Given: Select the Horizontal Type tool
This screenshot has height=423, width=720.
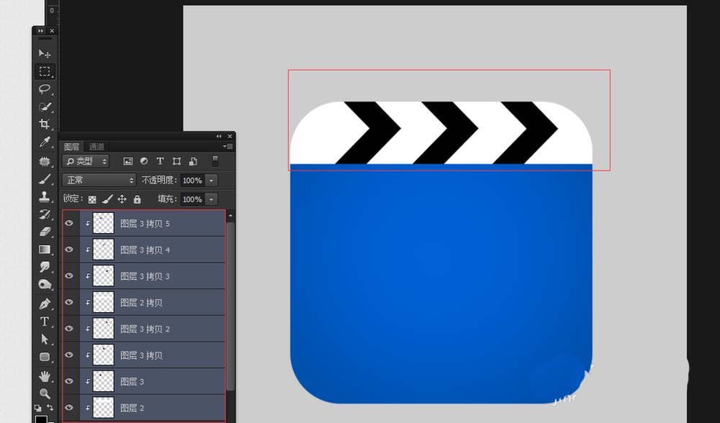Looking at the screenshot, I should click(x=45, y=322).
